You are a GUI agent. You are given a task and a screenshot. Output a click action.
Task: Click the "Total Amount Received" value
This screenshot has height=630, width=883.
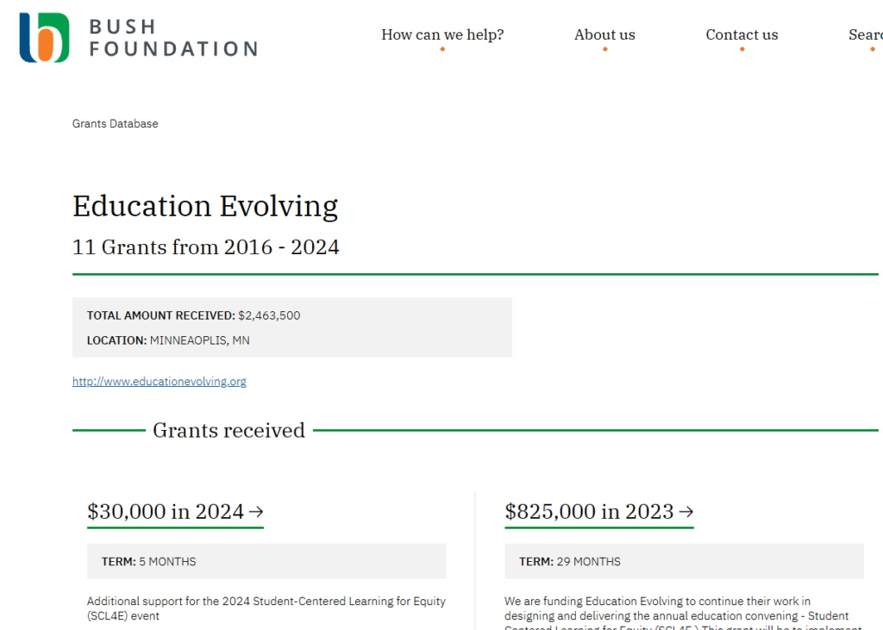(269, 315)
